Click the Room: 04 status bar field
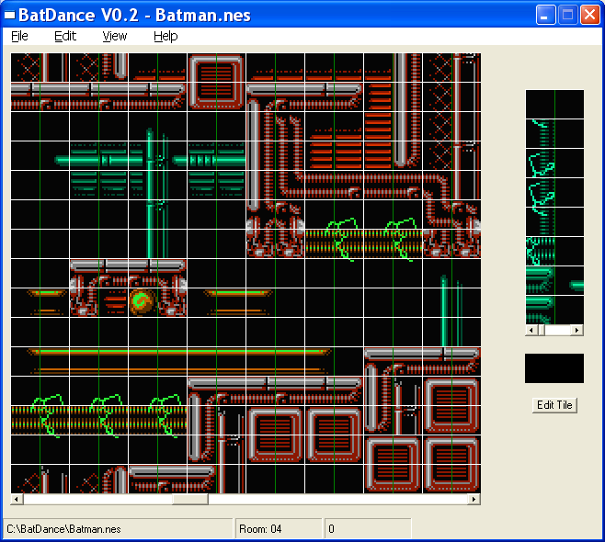605x542 pixels. point(278,529)
